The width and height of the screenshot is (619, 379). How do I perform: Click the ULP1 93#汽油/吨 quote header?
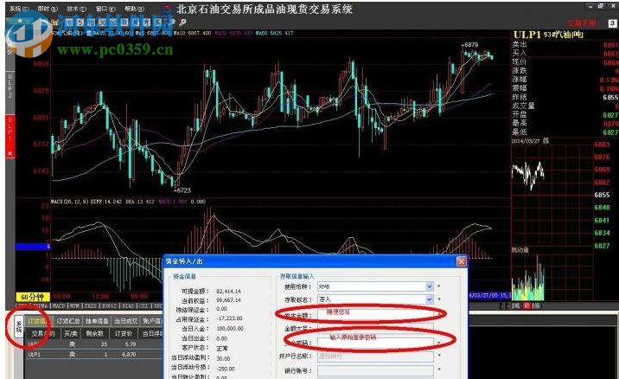pos(548,35)
